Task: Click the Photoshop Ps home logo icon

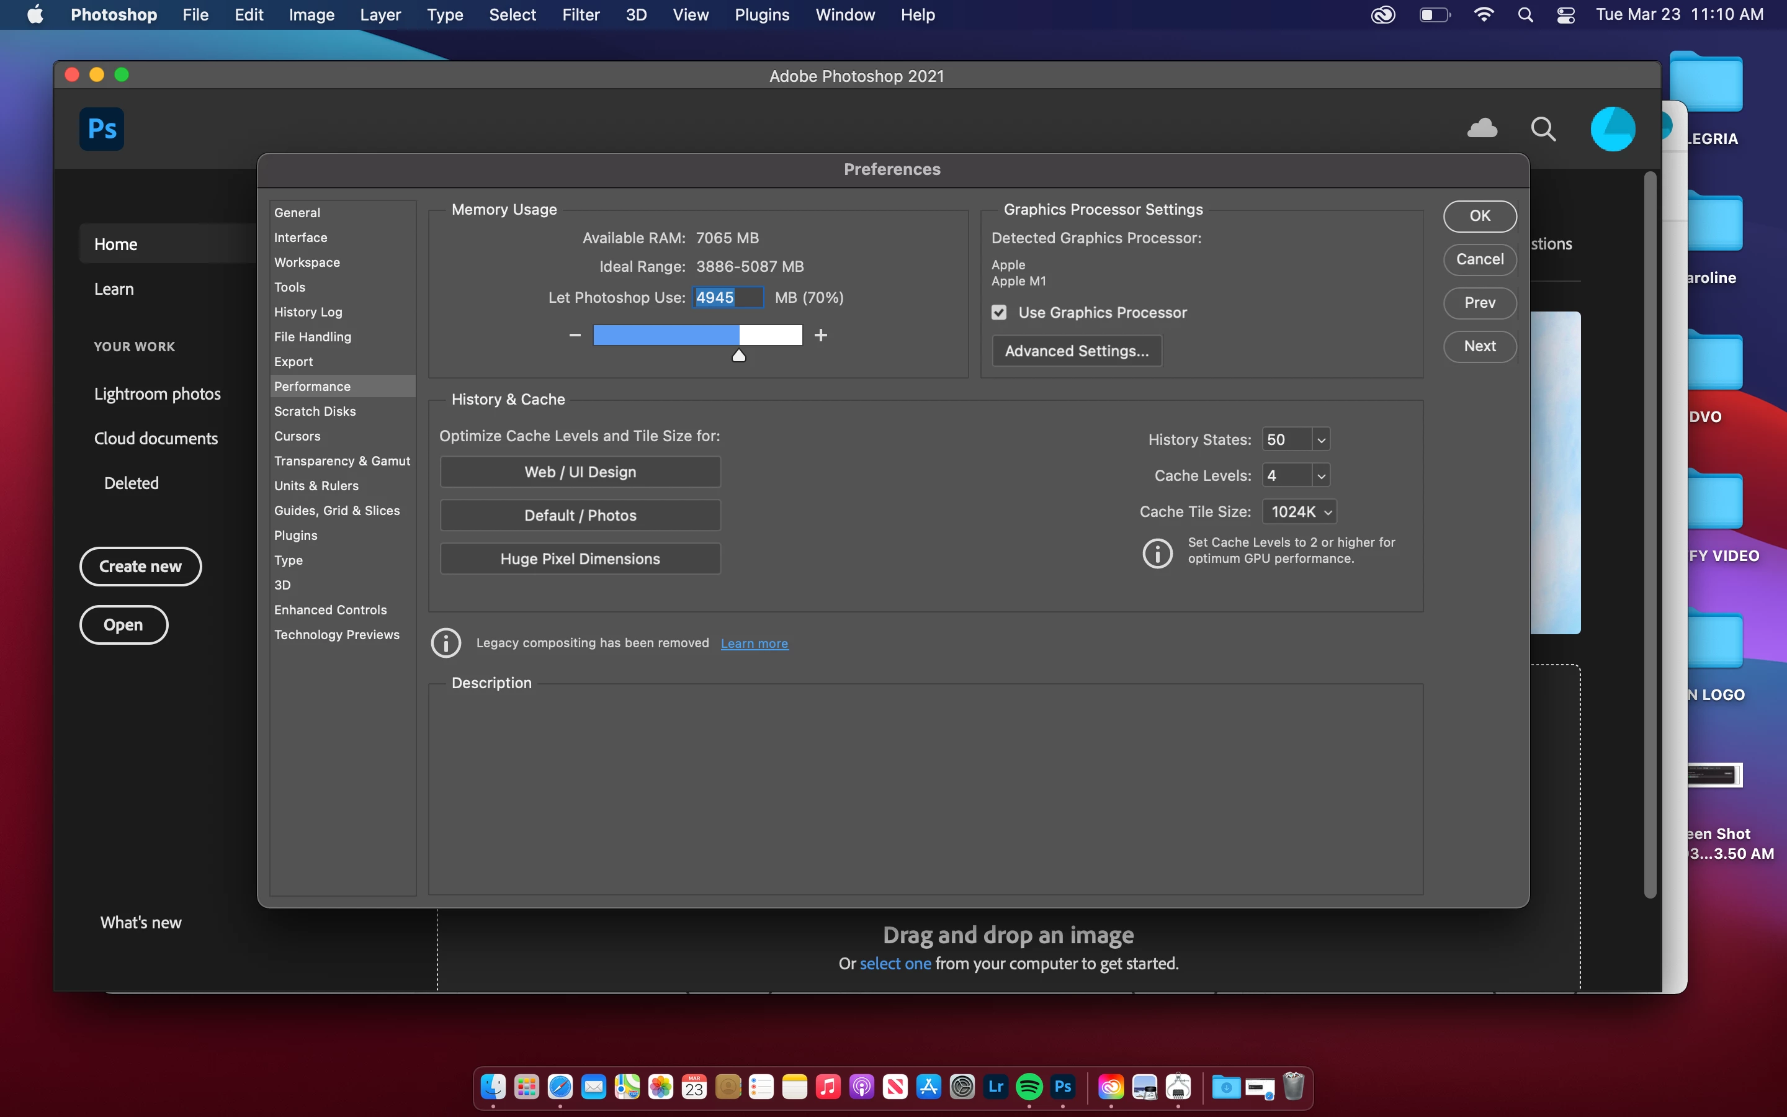Action: click(x=101, y=129)
